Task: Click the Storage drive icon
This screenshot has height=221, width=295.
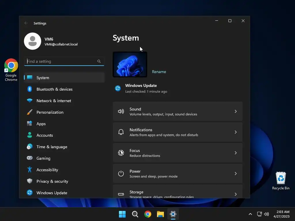Action: pyautogui.click(x=121, y=194)
